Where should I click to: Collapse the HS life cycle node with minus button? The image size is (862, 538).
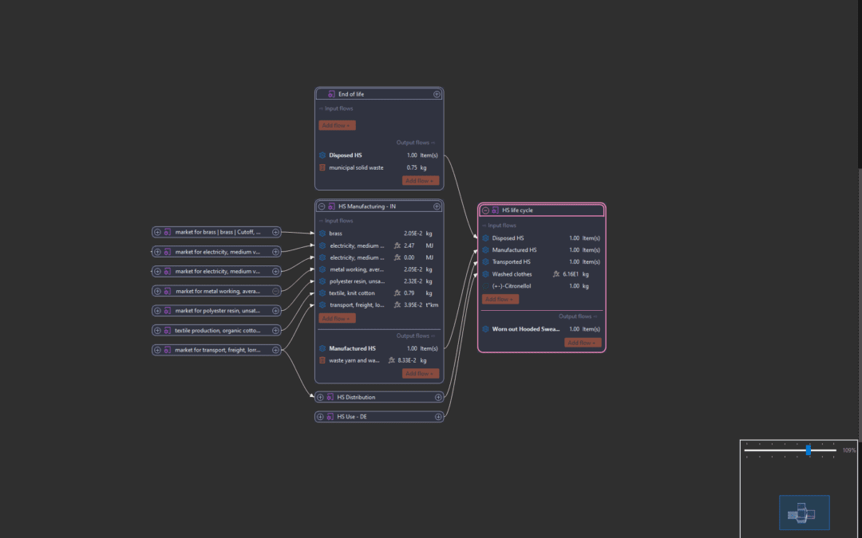[485, 210]
